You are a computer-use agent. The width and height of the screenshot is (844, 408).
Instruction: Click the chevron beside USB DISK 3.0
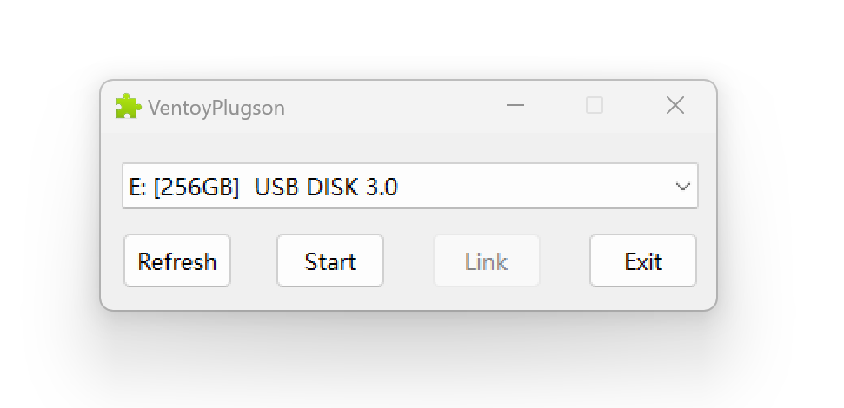683,187
